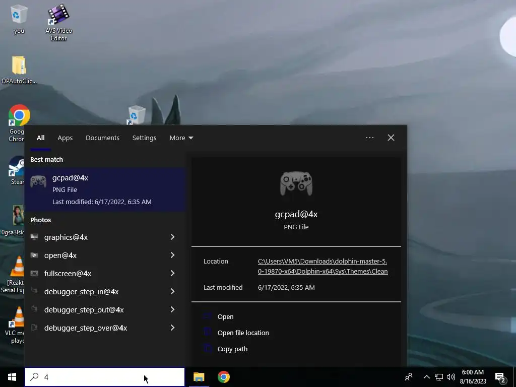516x387 pixels.
Task: Open the Action Center notifications icon
Action: tap(500, 377)
